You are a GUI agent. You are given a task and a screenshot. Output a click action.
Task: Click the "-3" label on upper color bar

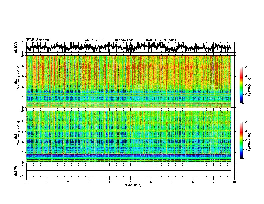(246, 67)
